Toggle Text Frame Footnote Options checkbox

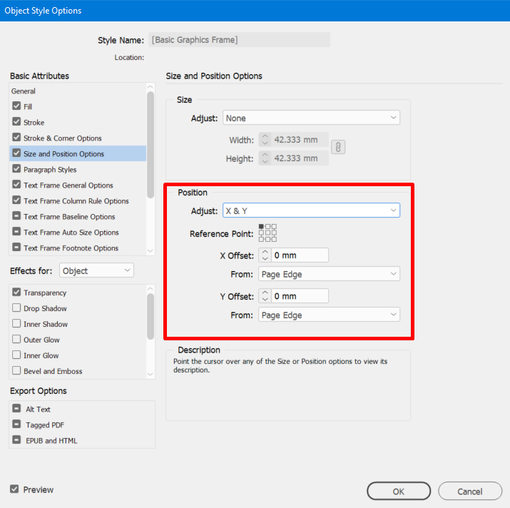point(16,247)
